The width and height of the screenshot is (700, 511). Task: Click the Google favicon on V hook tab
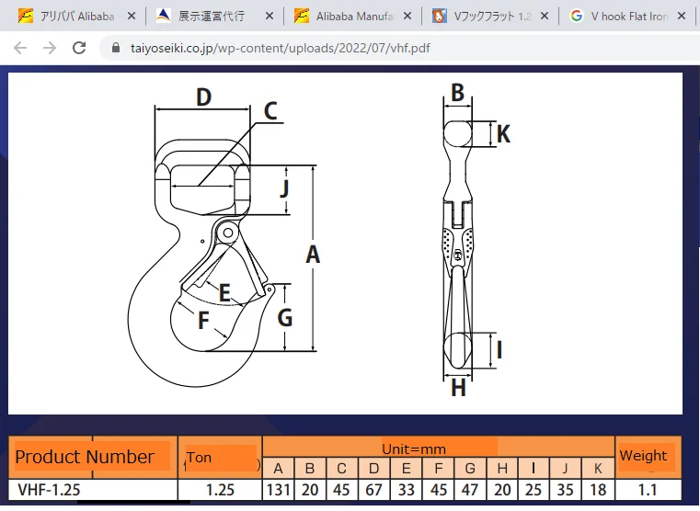[x=577, y=16]
